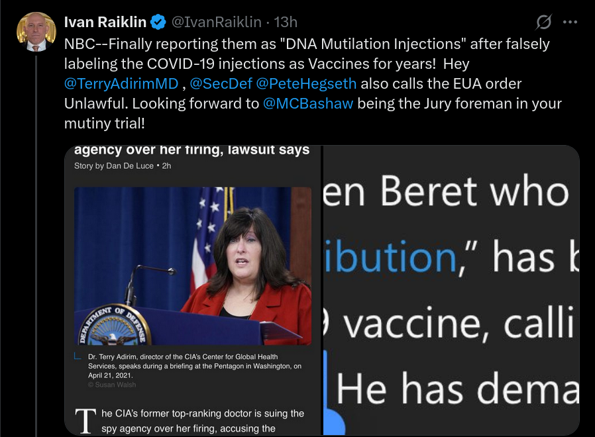
Task: Click the thread connector line below avatar
Action: tap(36, 246)
